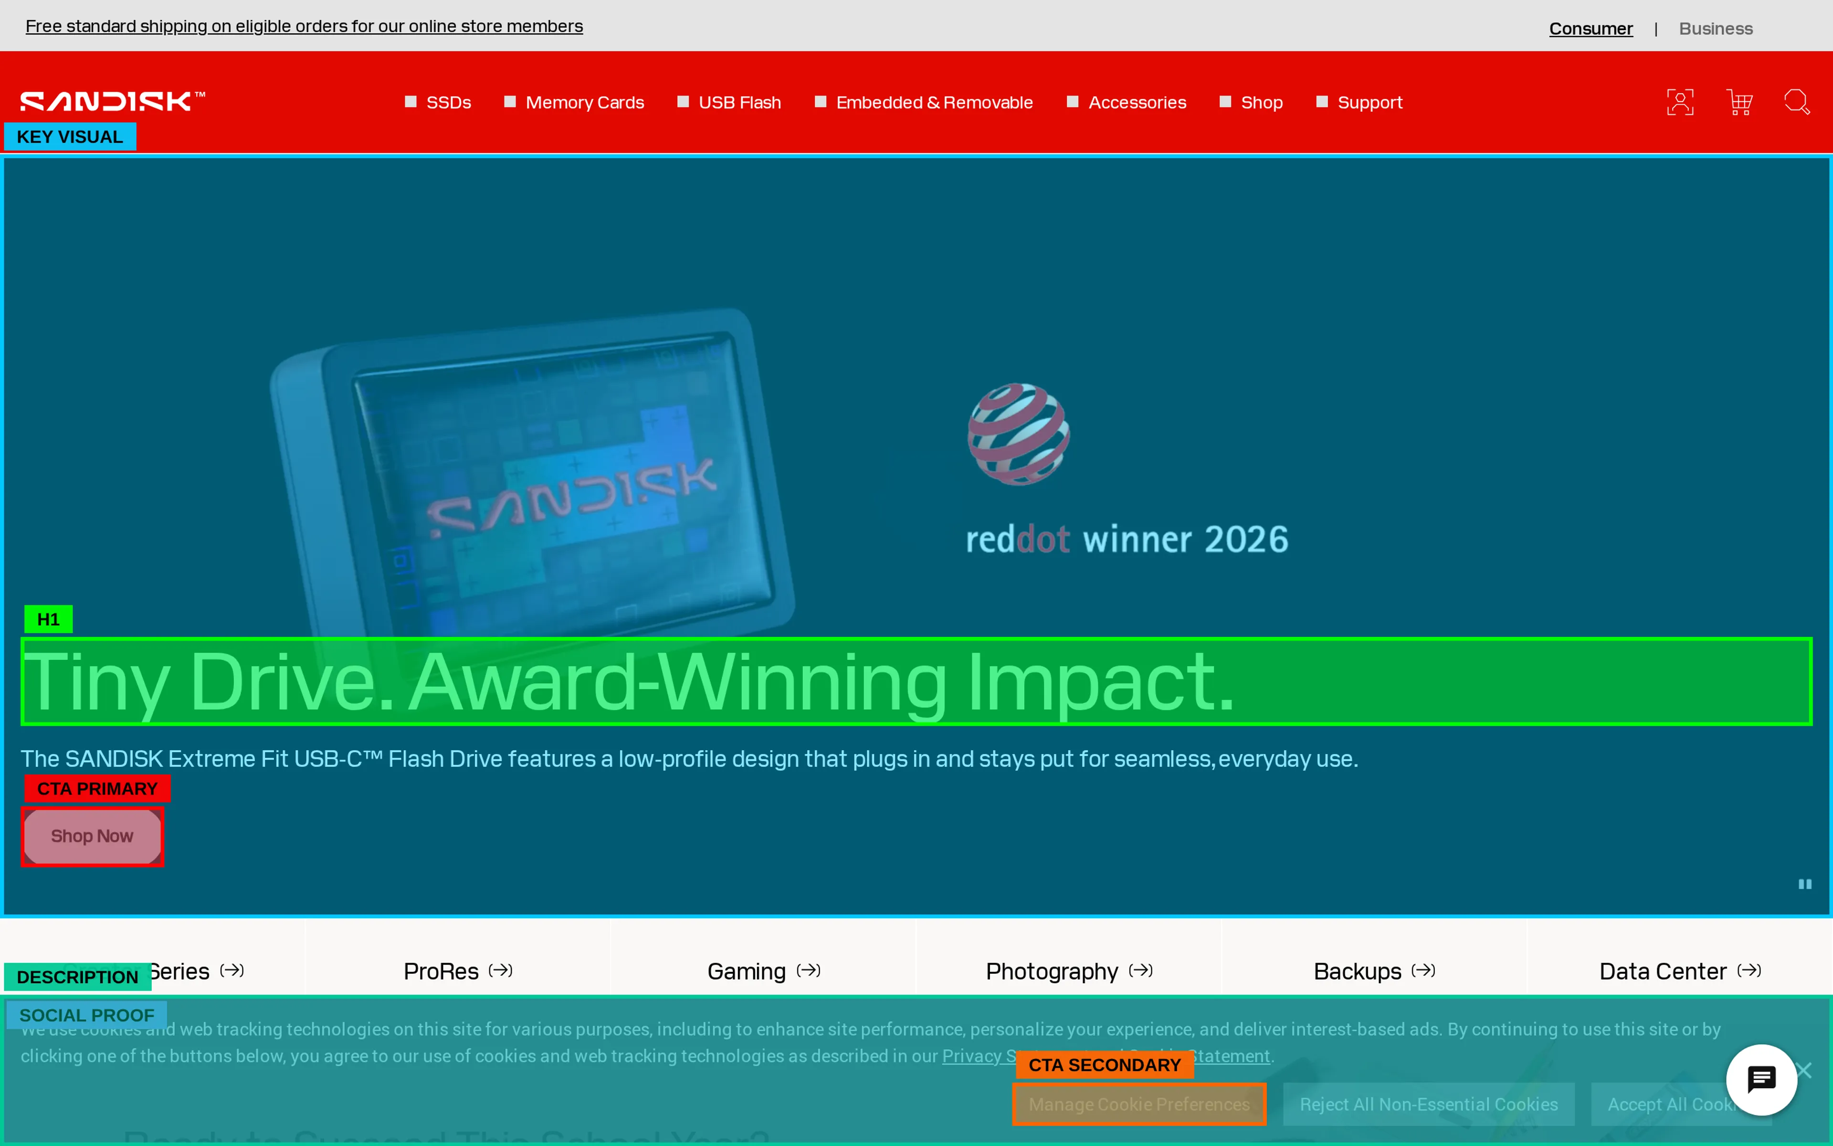This screenshot has height=1146, width=1833.
Task: Open the Embedded & Removable menu
Action: (x=923, y=102)
